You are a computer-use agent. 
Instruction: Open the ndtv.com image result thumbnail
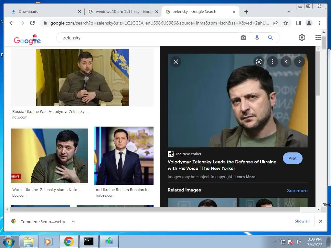click(82, 77)
